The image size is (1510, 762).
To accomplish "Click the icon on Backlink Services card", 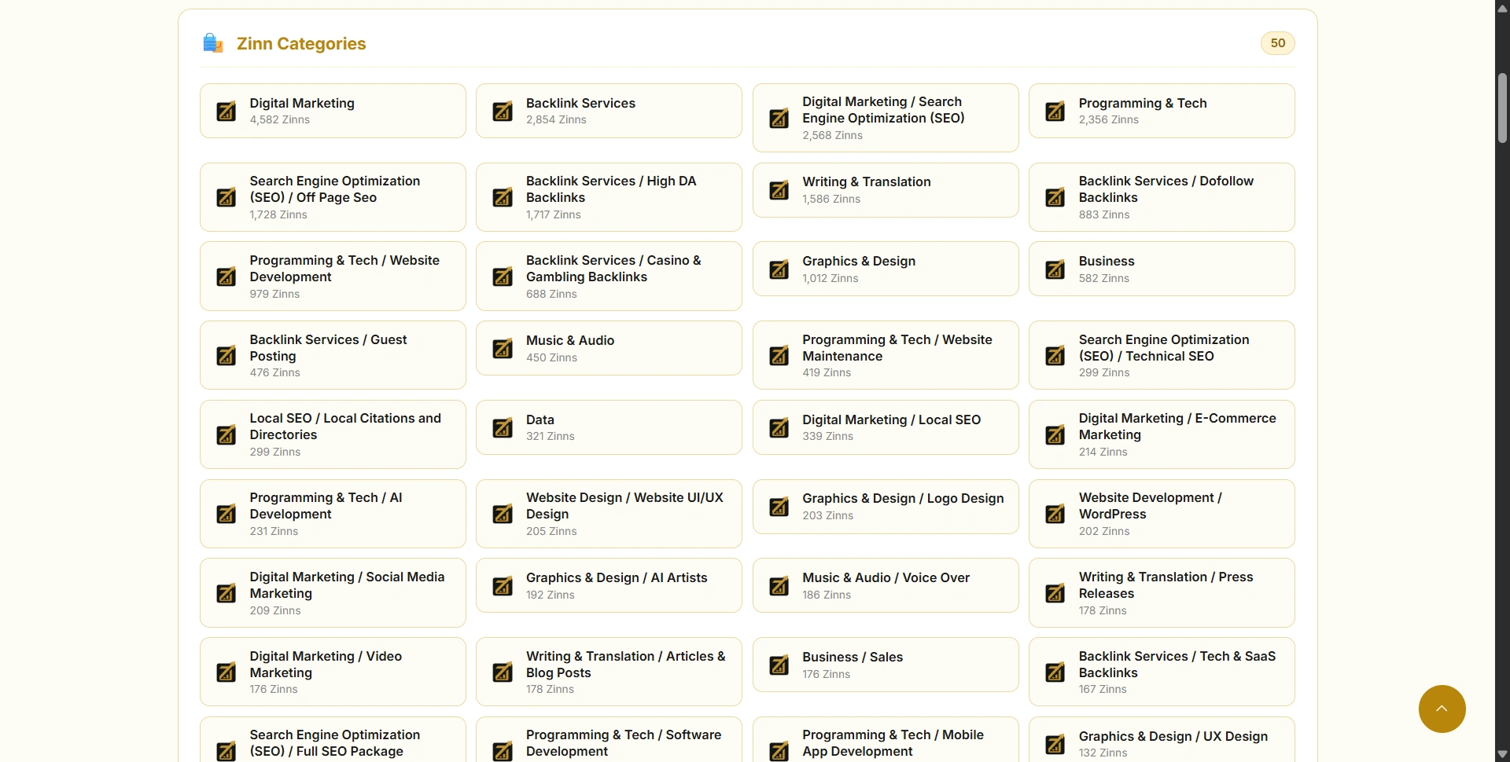I will pos(503,112).
